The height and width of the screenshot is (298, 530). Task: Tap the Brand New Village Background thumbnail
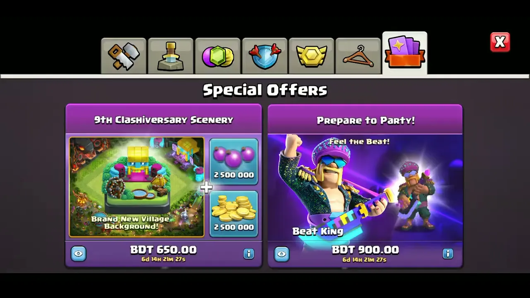pyautogui.click(x=137, y=187)
